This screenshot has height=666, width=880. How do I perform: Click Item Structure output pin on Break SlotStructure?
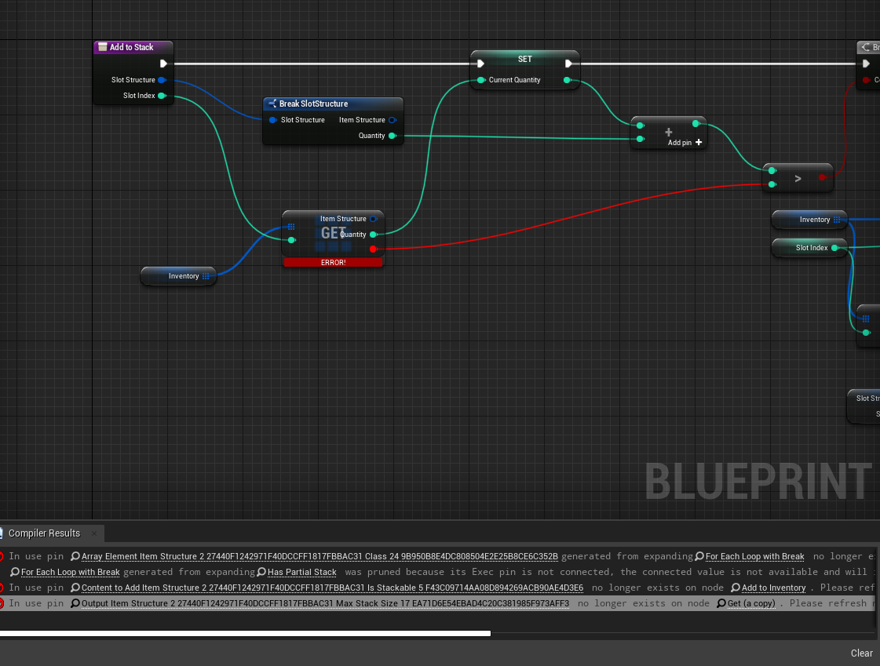[x=393, y=120]
